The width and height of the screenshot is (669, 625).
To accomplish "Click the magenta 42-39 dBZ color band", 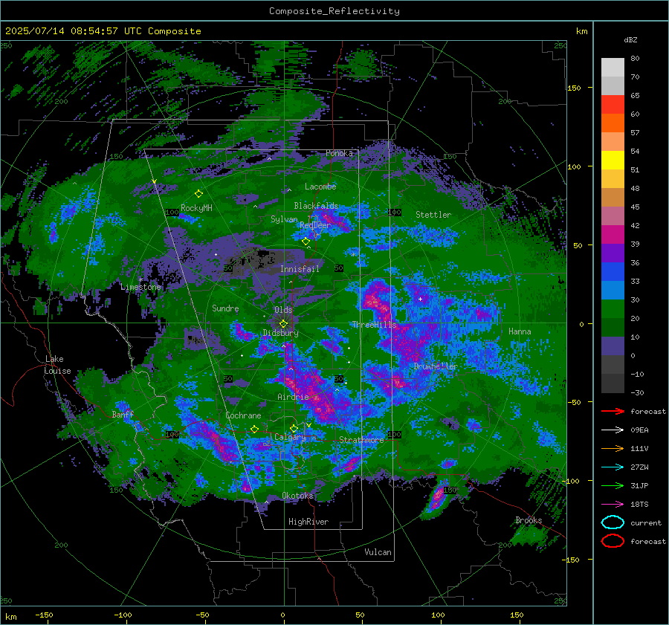I will [x=613, y=235].
